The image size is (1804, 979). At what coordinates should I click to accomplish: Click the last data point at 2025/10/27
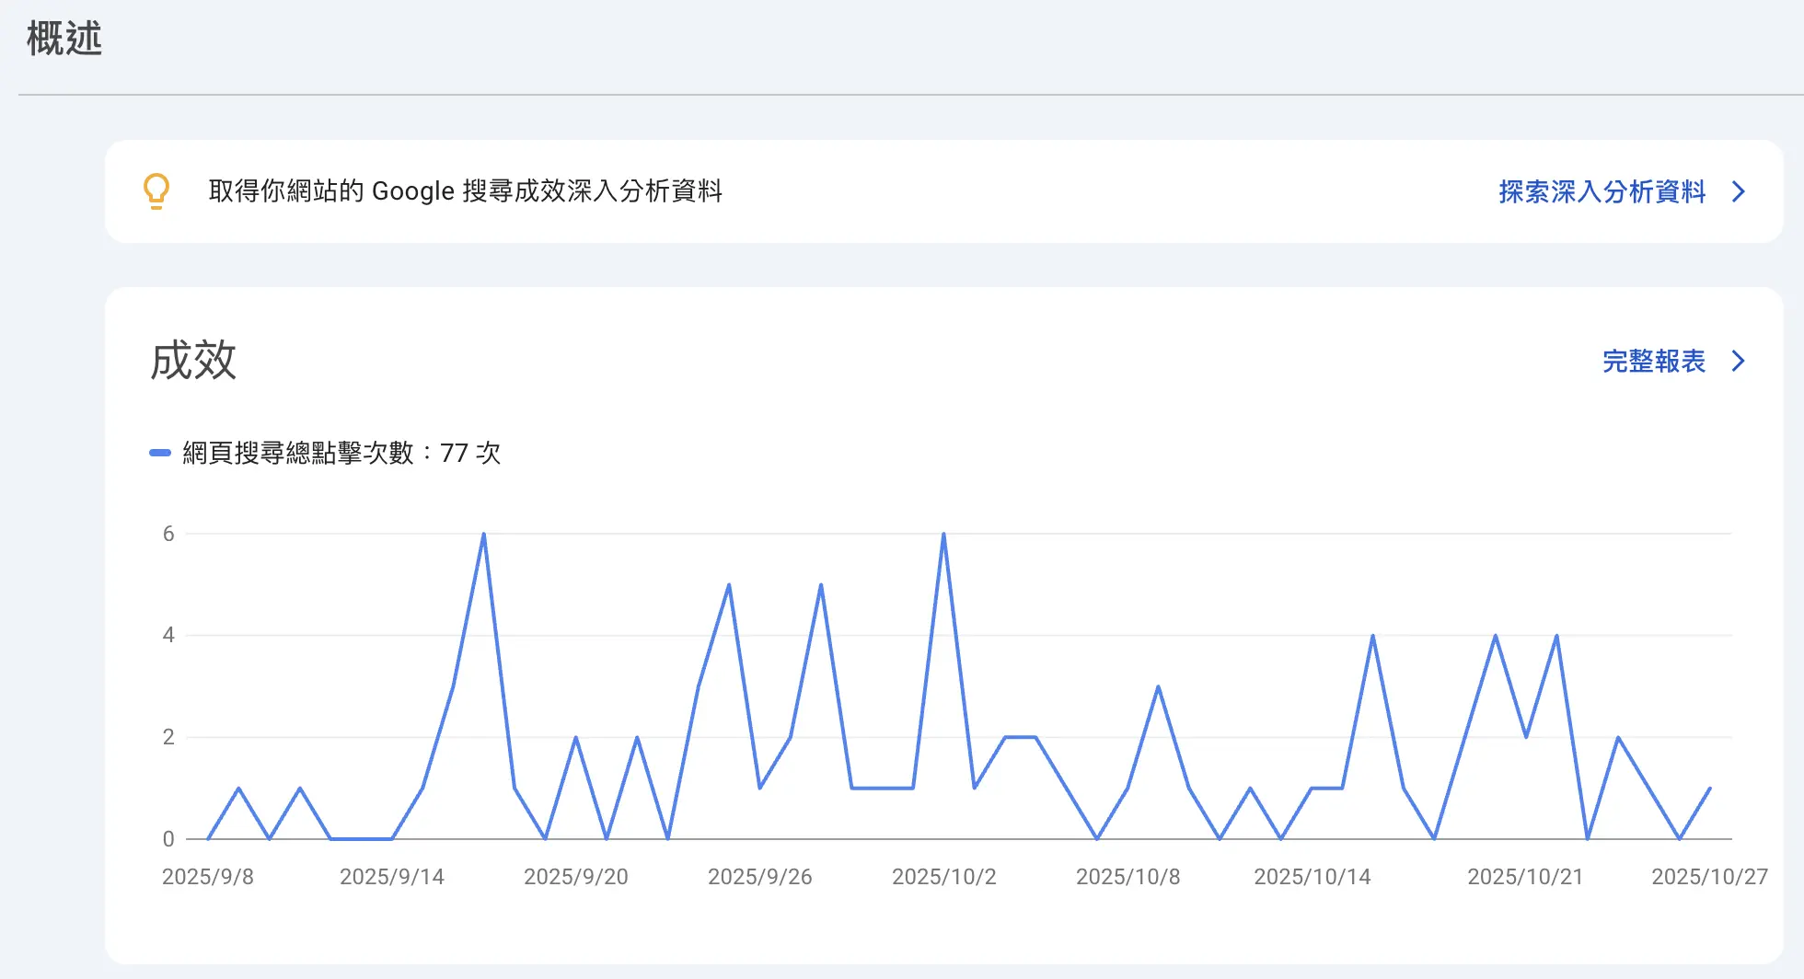pyautogui.click(x=1709, y=789)
